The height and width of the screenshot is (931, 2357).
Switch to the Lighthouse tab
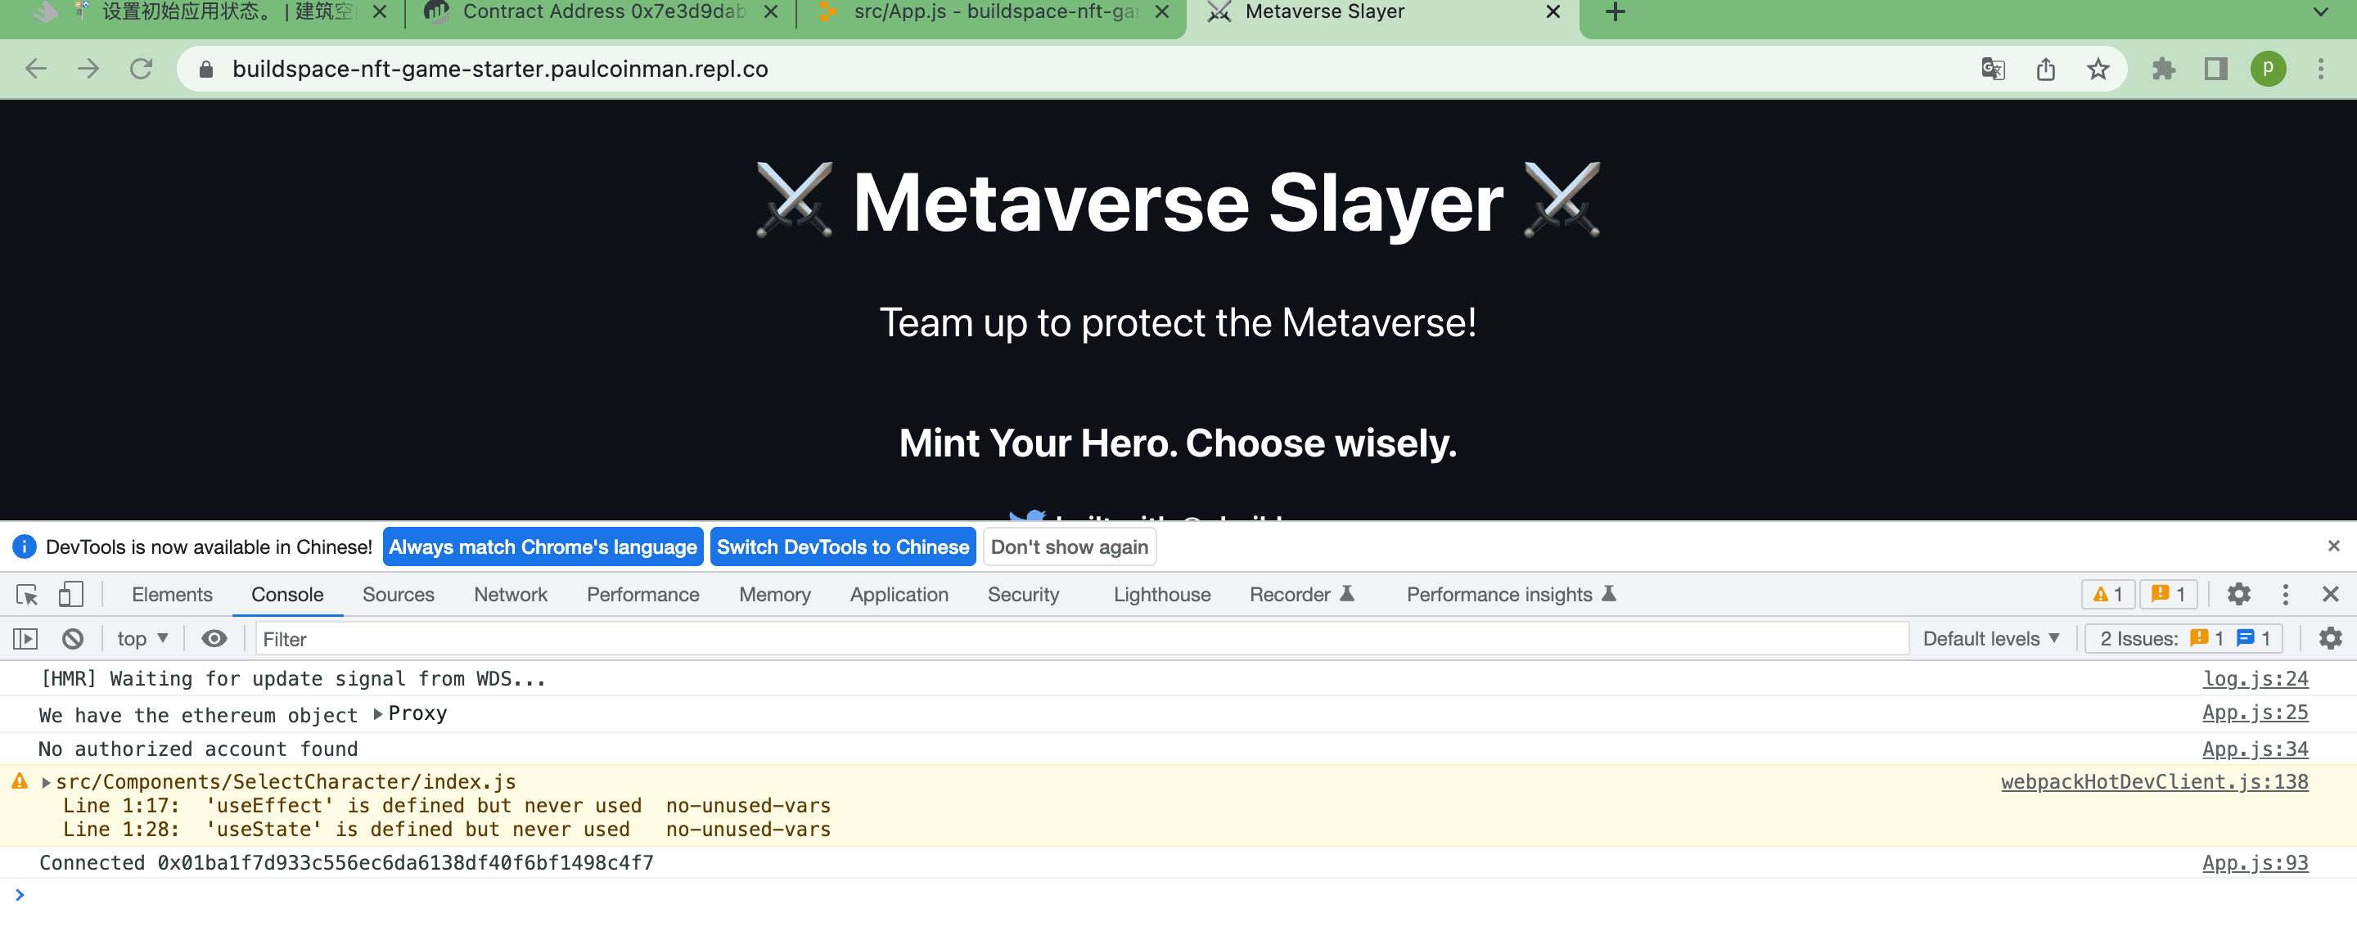[1162, 595]
